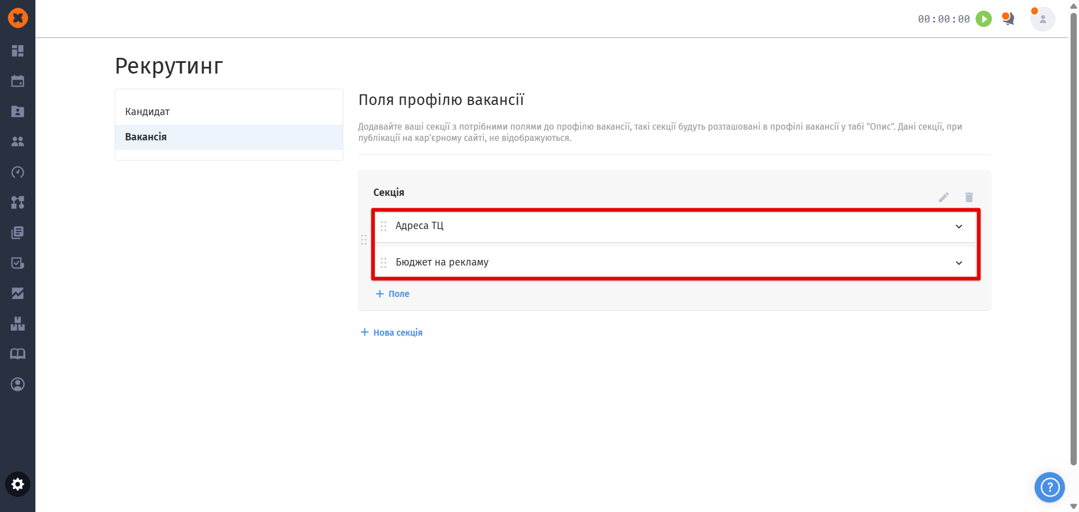Expand the Адреса ТЦ field
The height and width of the screenshot is (512, 1079).
959,226
